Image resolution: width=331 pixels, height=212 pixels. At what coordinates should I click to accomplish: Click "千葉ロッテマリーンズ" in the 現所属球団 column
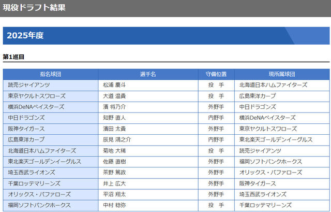[265, 205]
